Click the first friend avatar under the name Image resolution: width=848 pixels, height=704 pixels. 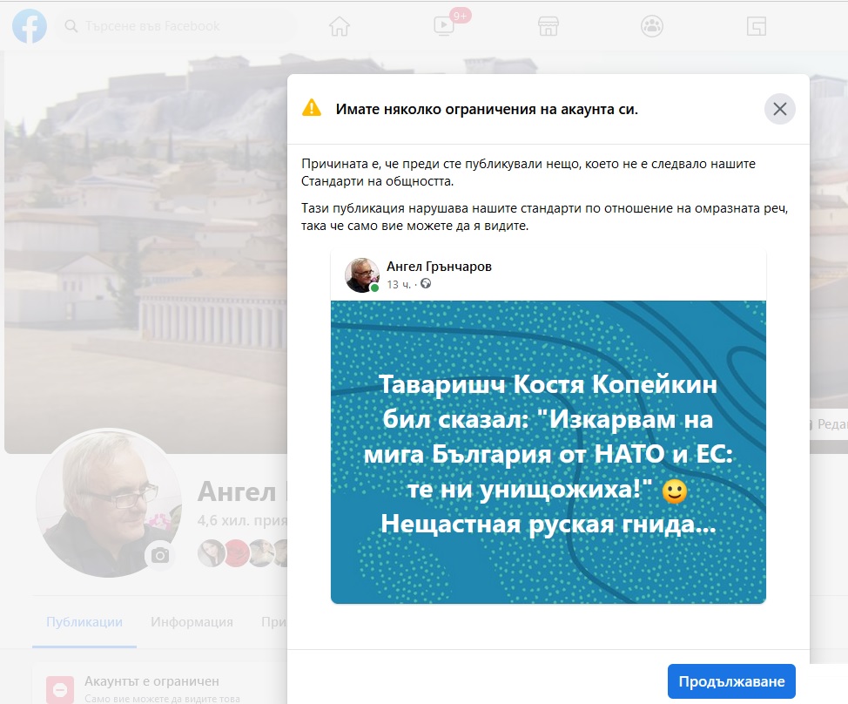point(211,553)
